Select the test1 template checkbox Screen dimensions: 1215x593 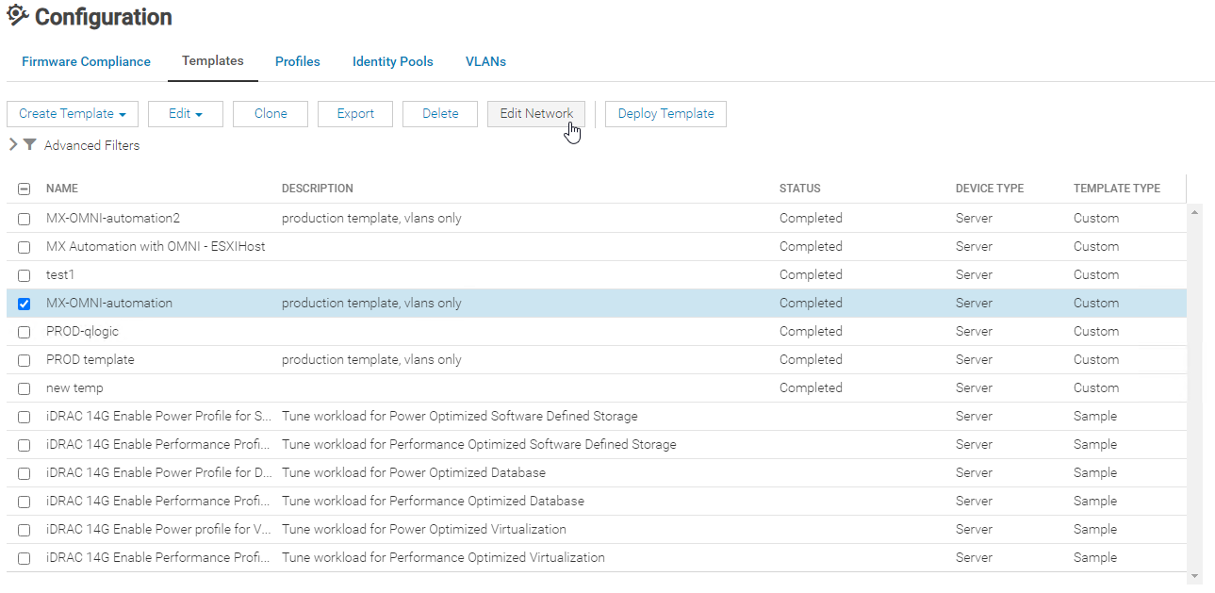point(25,275)
